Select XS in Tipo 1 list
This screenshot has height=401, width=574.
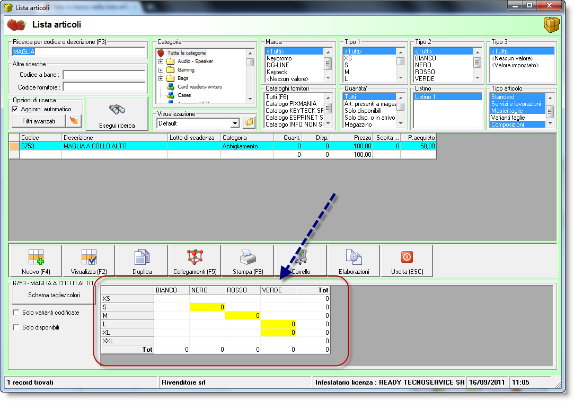(x=348, y=58)
